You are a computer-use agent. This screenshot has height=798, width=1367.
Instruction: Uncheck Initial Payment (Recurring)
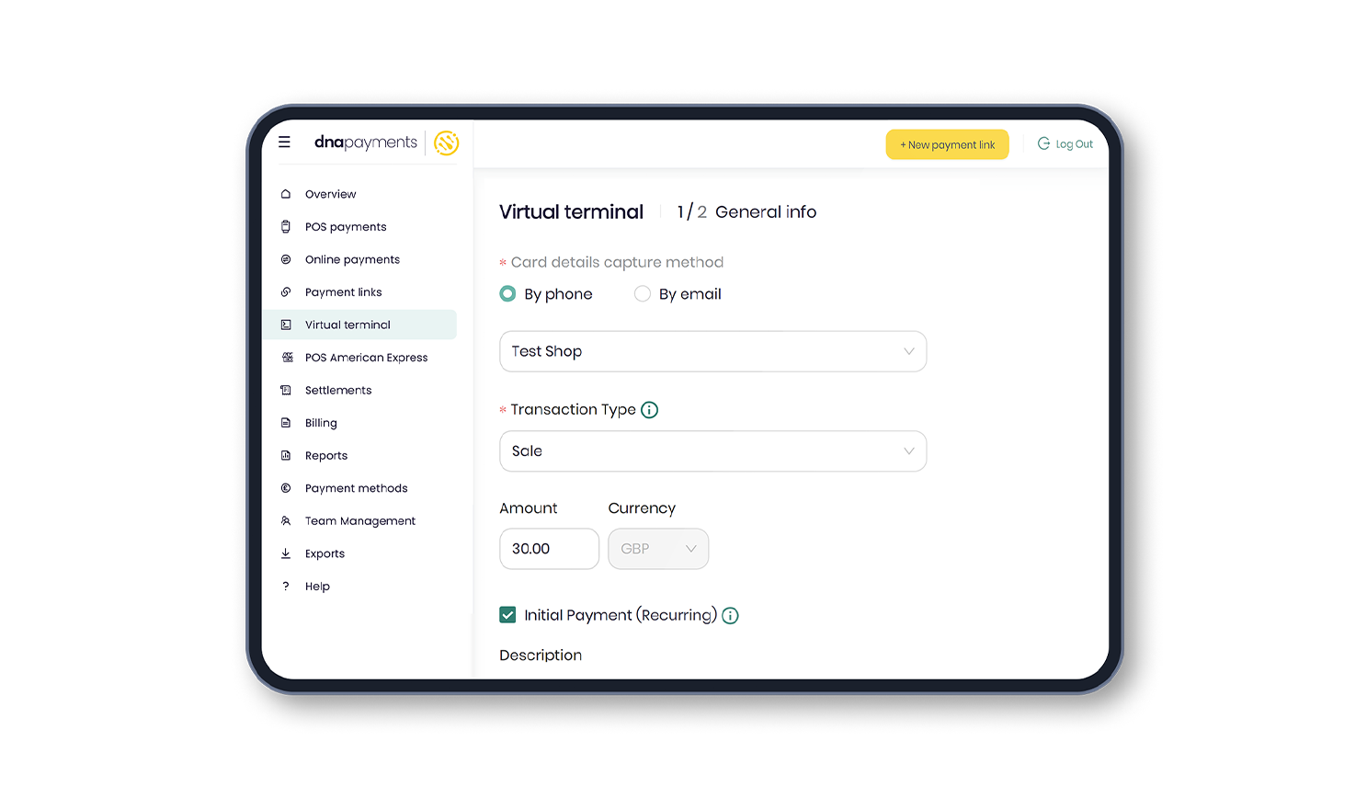tap(507, 614)
